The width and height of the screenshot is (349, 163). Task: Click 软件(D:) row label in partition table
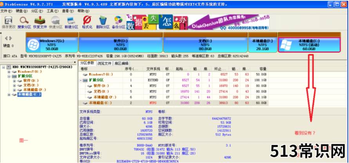click(x=101, y=86)
